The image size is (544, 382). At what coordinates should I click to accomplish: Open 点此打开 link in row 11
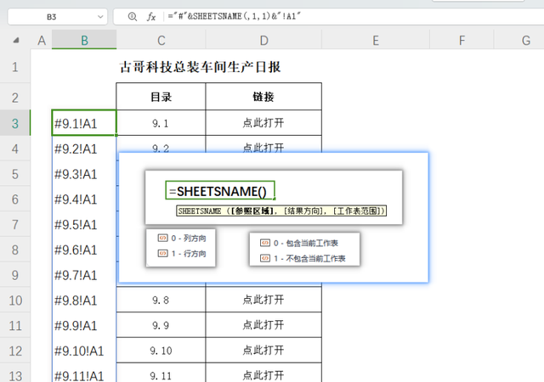[x=263, y=325]
